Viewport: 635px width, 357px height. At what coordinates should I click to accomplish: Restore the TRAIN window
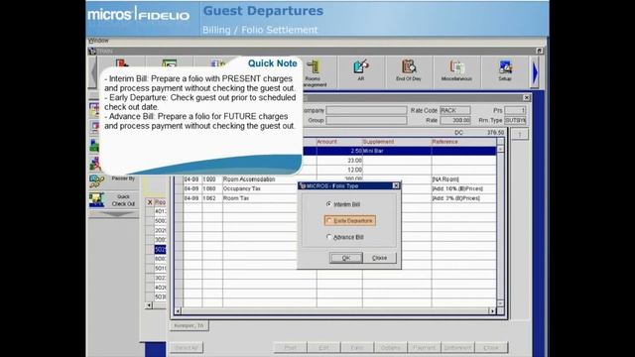tap(540, 51)
